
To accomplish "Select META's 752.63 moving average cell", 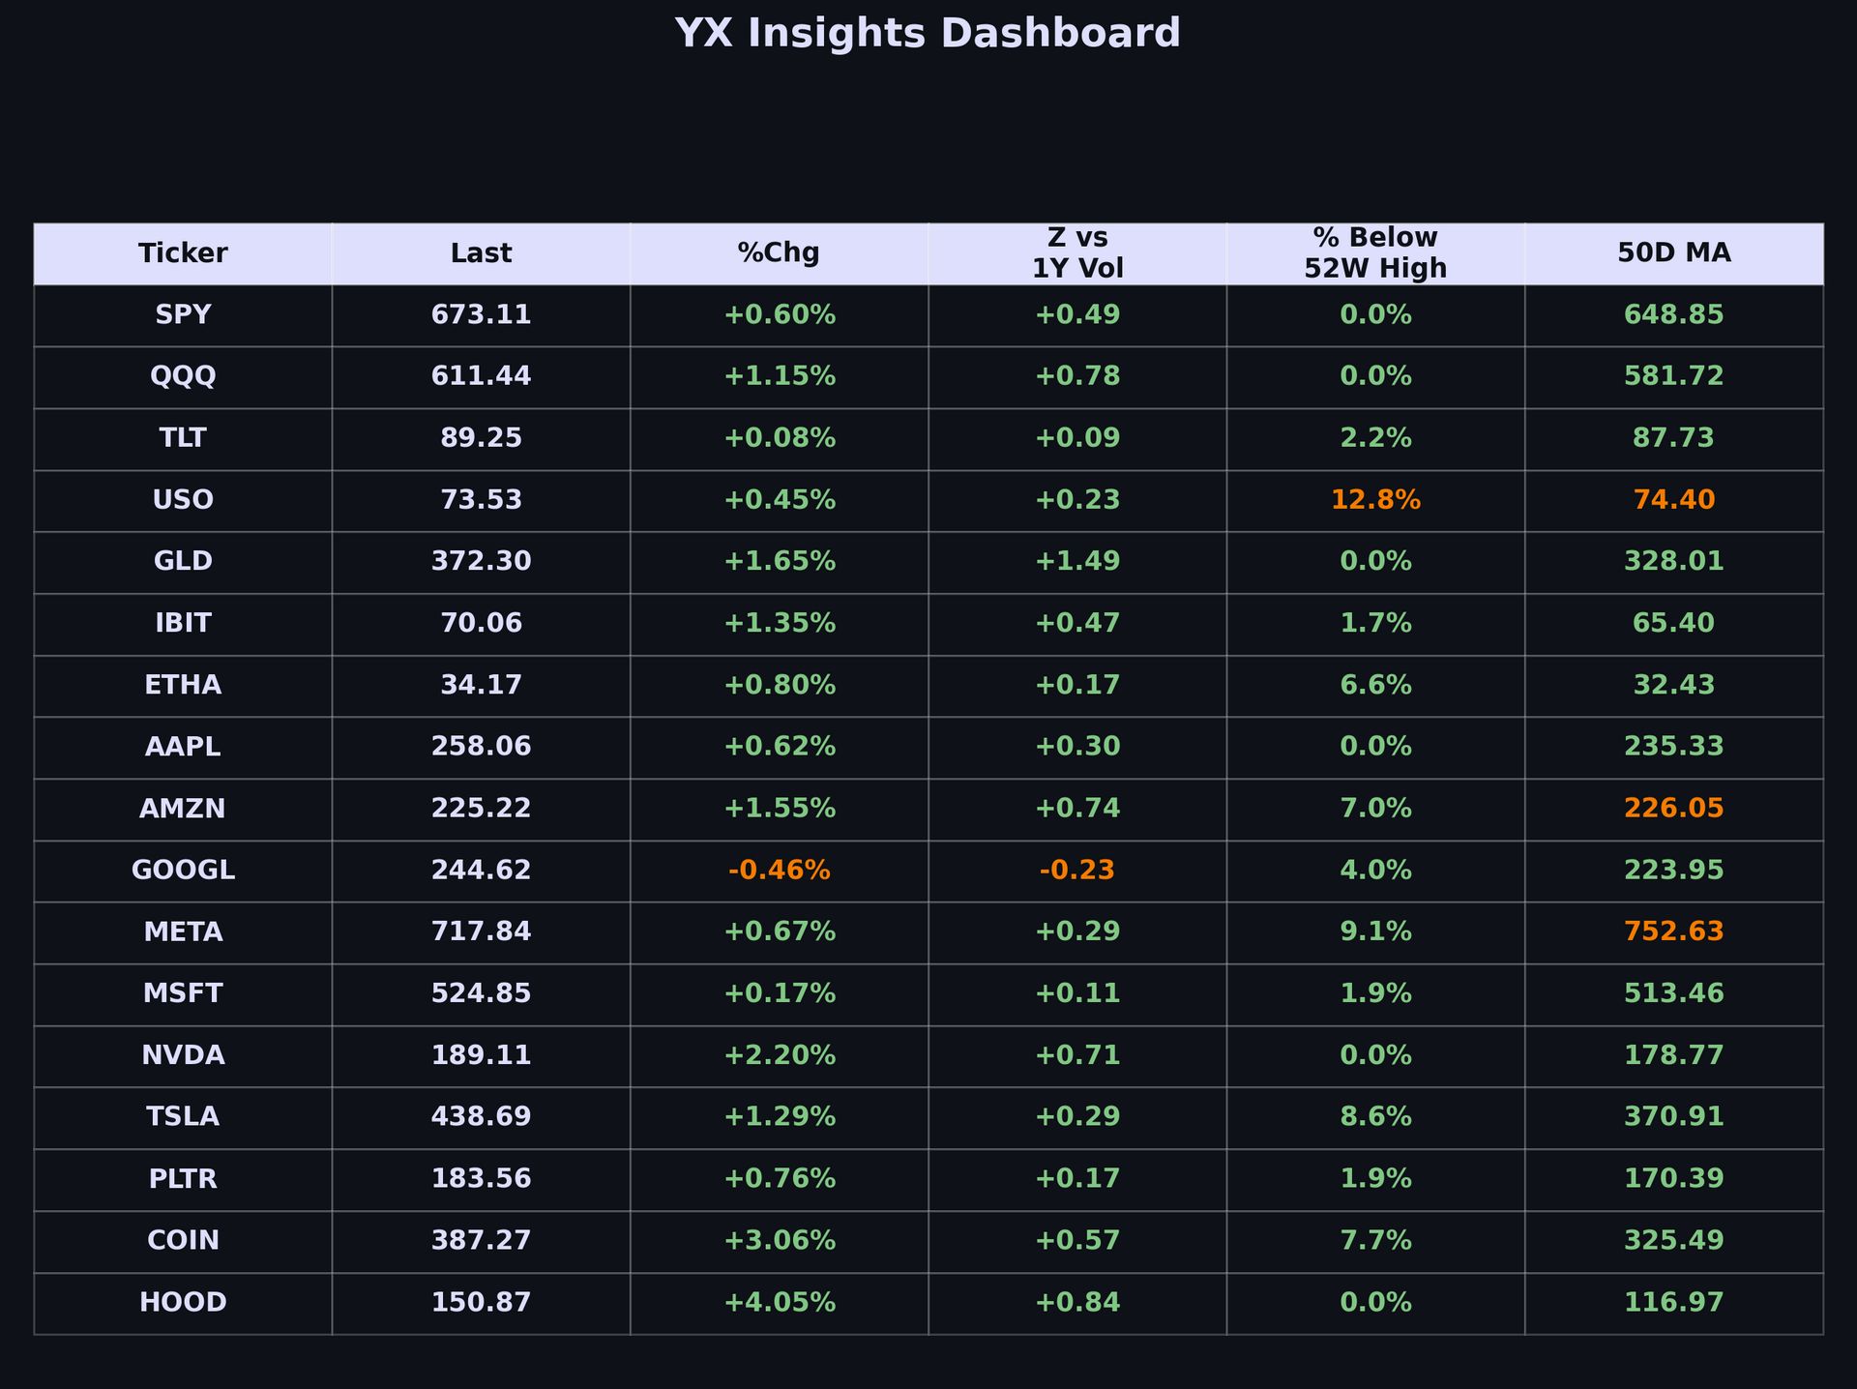I will tap(1673, 932).
